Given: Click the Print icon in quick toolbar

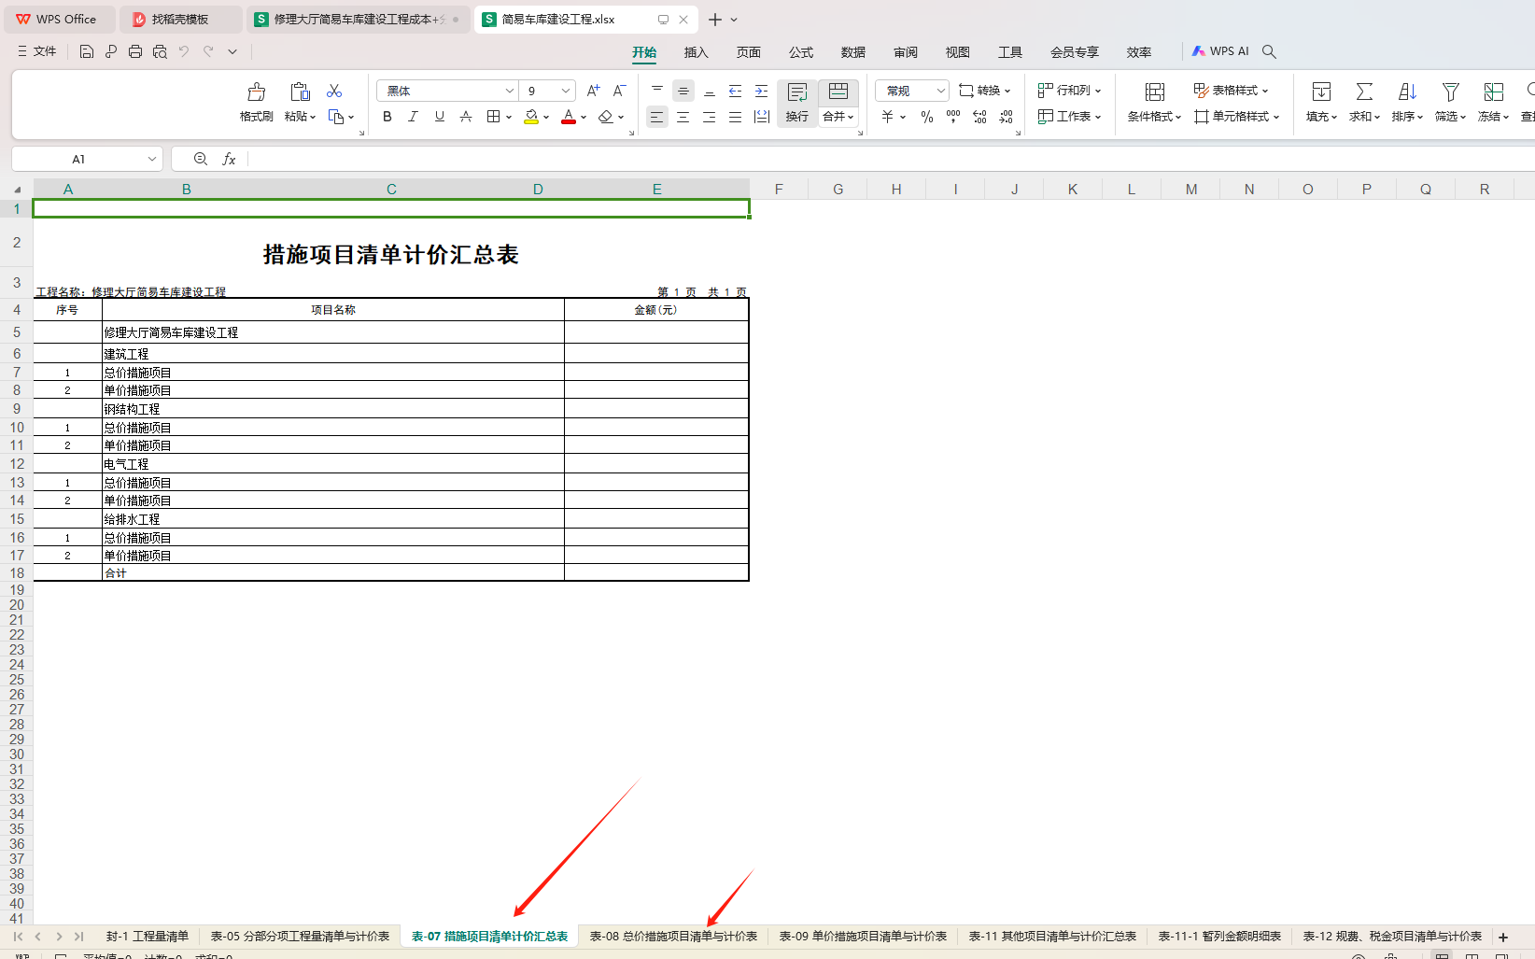Looking at the screenshot, I should click(x=135, y=51).
